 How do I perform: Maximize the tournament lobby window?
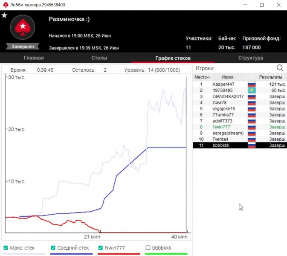pos(261,5)
